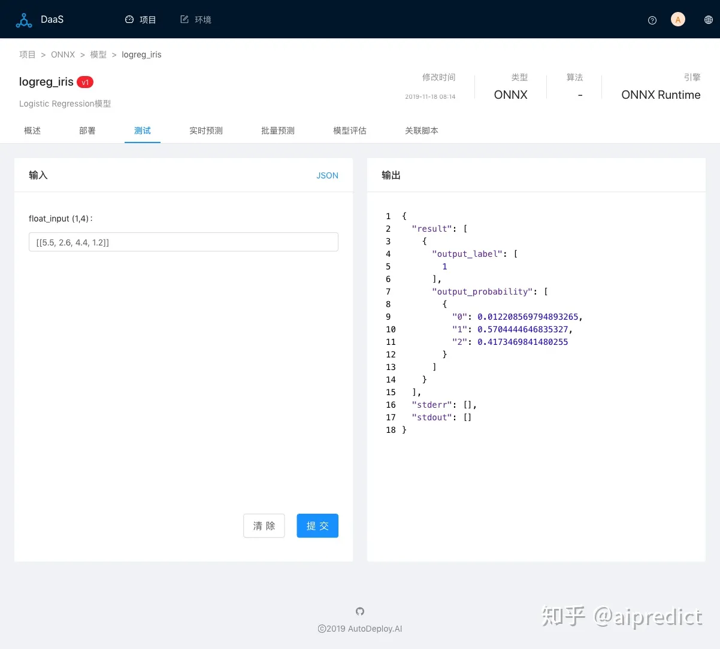
Task: Switch to the 模型评估 tab
Action: [x=350, y=131]
